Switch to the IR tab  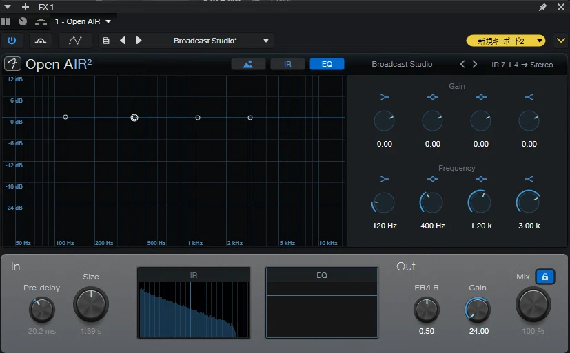click(287, 64)
